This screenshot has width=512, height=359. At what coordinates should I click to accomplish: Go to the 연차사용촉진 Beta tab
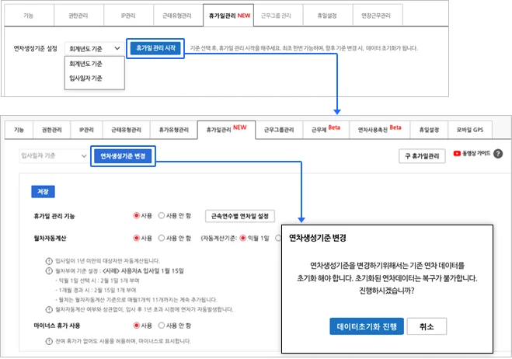coord(378,128)
